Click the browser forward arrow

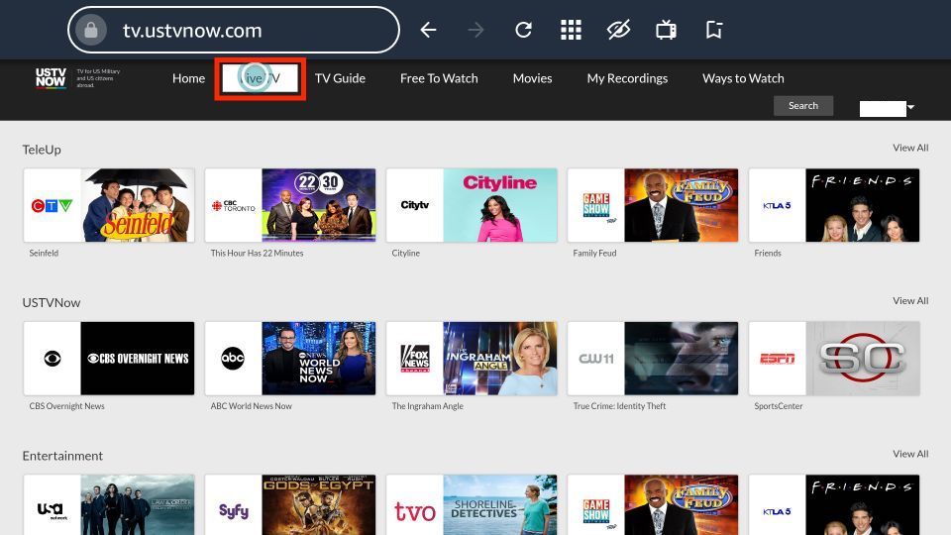(x=476, y=30)
